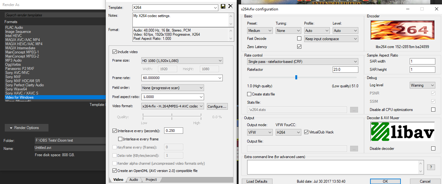Save the X264 template with the floppy icon
442x184 pixels.
[x=223, y=7]
